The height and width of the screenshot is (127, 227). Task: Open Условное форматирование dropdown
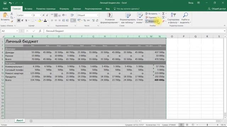click(110, 18)
